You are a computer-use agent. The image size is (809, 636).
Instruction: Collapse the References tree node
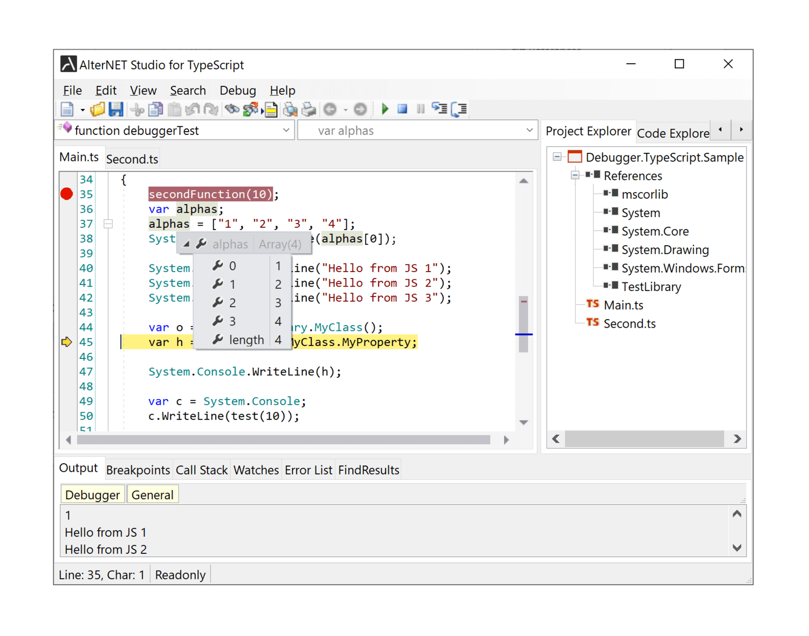click(575, 175)
